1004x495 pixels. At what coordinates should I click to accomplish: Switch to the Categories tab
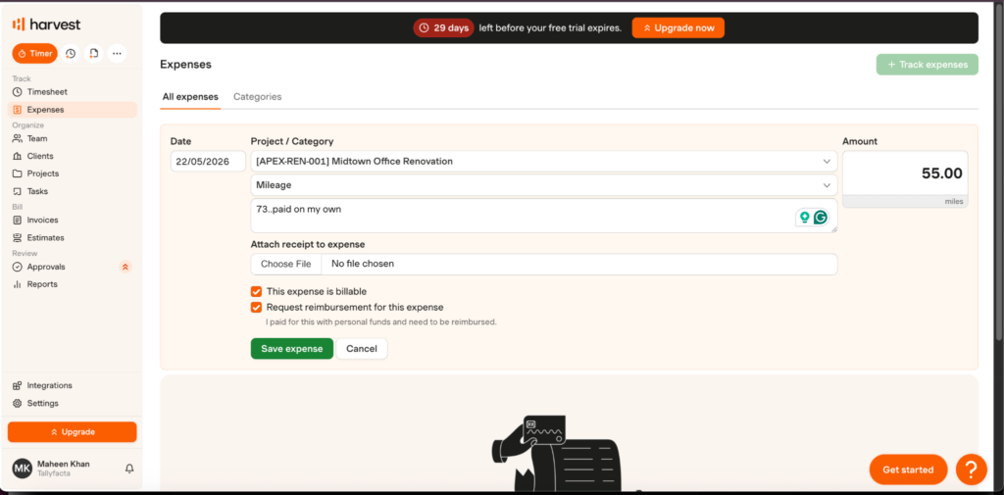tap(258, 97)
